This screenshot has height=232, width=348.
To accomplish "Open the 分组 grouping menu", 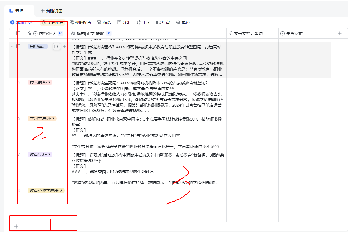I will tap(124, 22).
